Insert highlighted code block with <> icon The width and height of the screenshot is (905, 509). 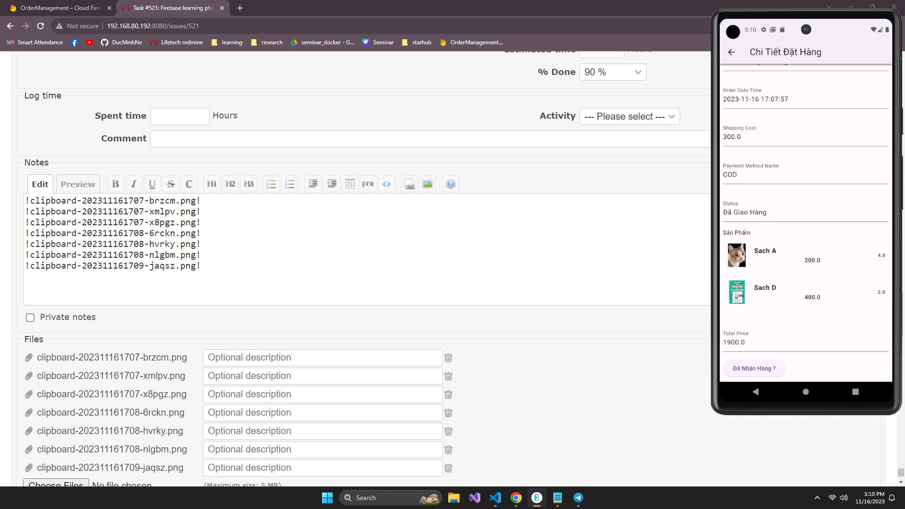coord(387,184)
